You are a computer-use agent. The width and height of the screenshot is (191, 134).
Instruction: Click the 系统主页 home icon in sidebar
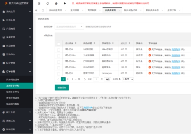pos(4,12)
